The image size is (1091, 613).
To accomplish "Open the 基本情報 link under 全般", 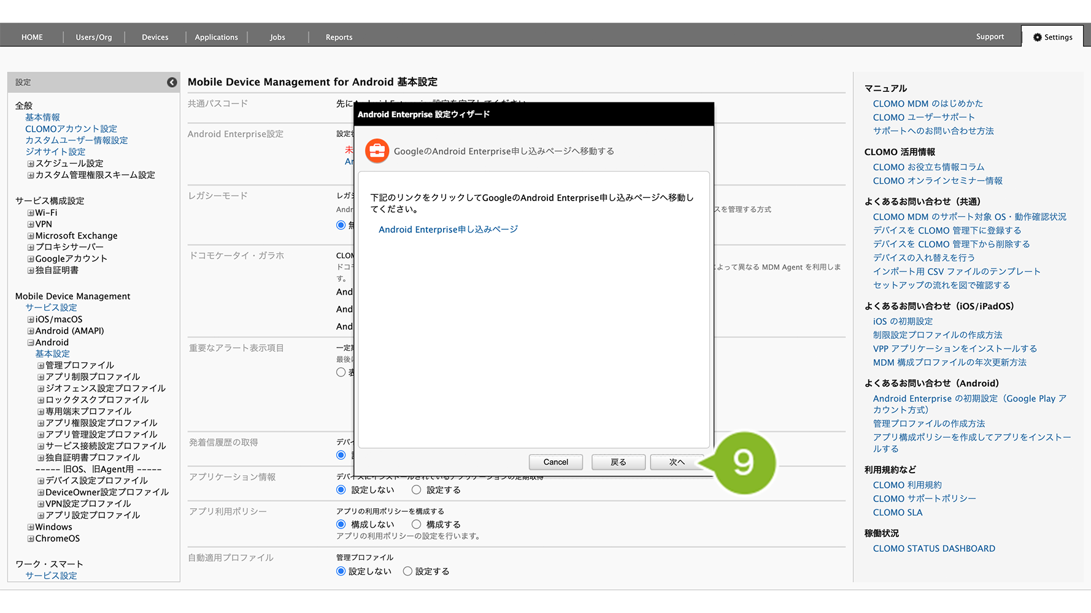I will coord(42,117).
